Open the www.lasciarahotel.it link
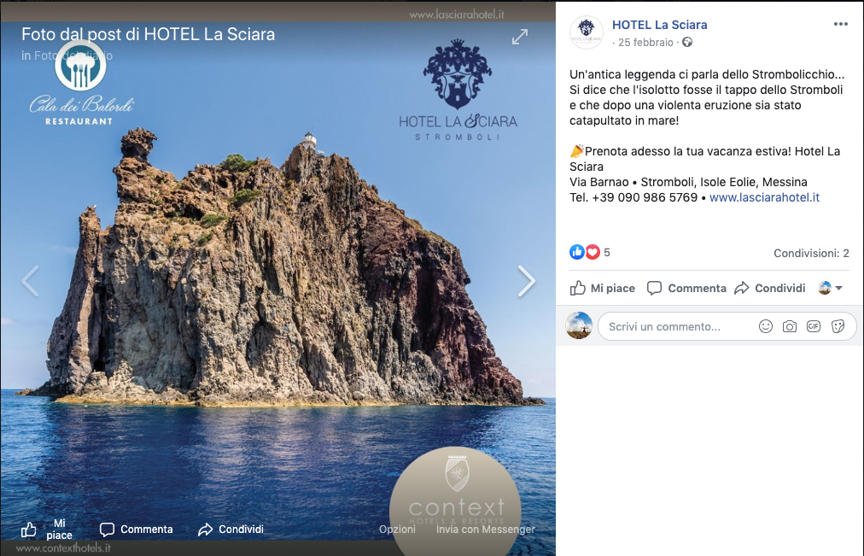864x556 pixels. point(764,197)
